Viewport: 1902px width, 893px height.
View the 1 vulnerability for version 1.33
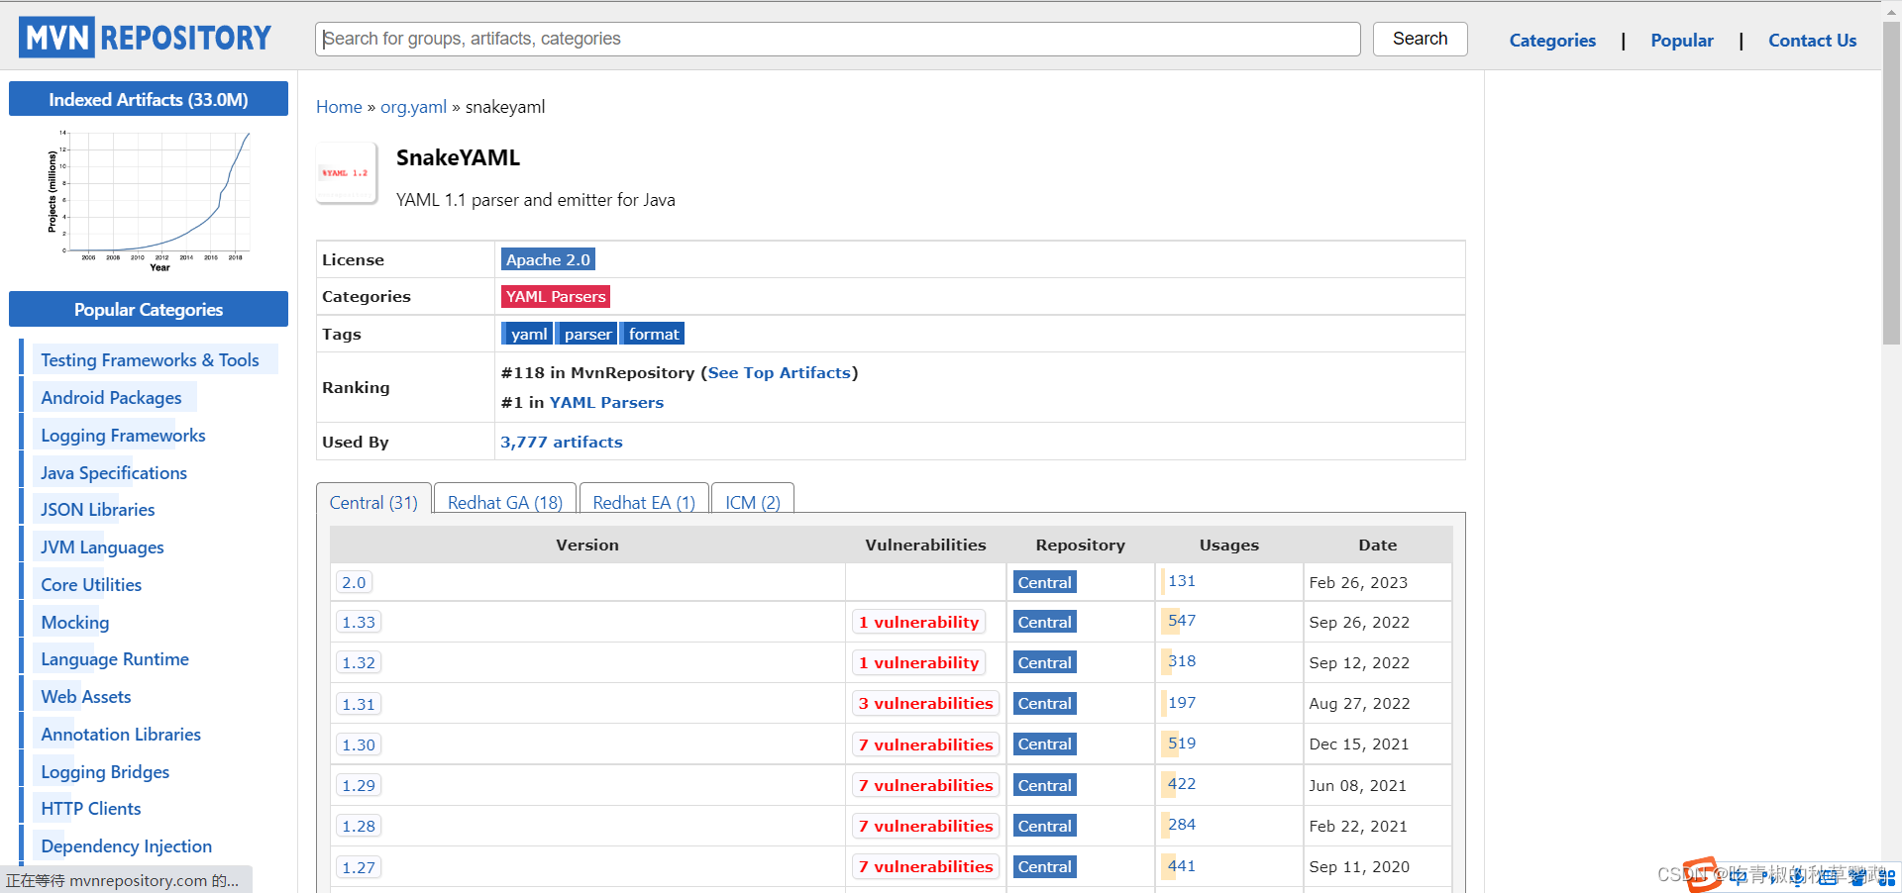coord(918,622)
